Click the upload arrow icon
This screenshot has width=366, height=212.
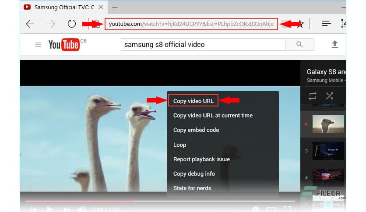point(335,44)
